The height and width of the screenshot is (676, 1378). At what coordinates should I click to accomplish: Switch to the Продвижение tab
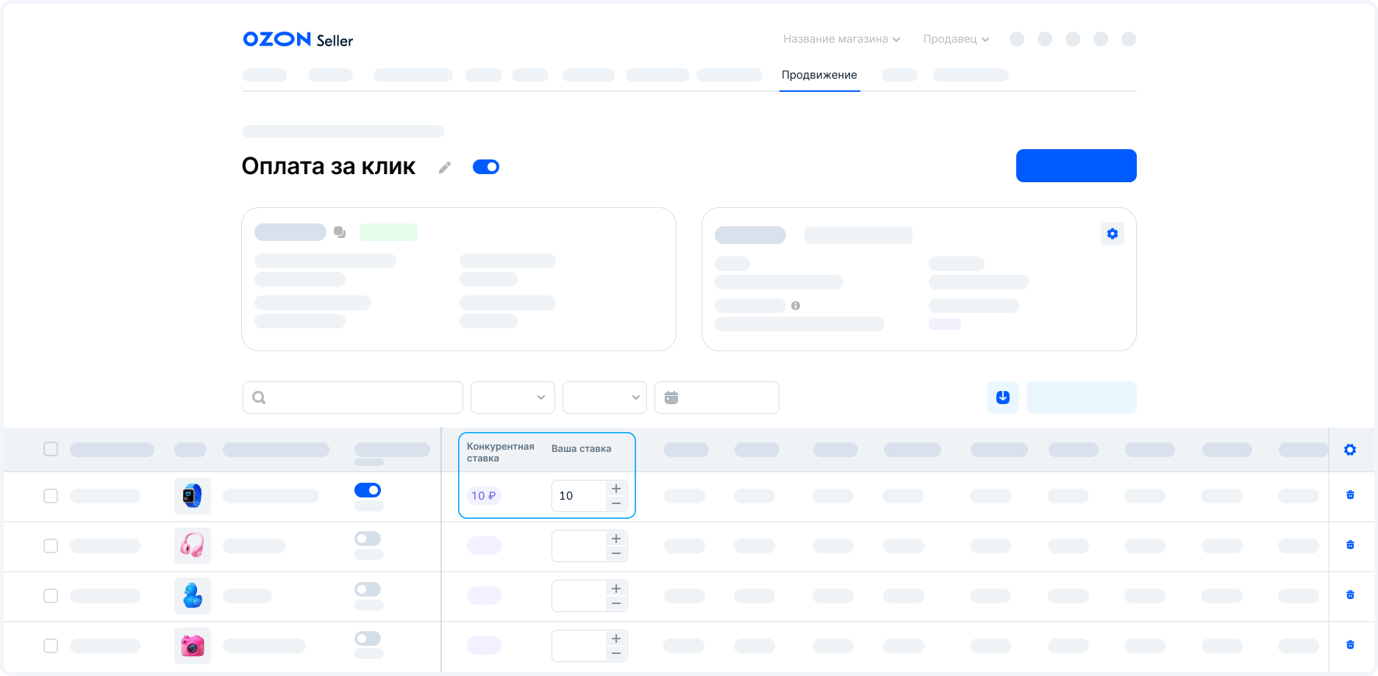point(819,75)
